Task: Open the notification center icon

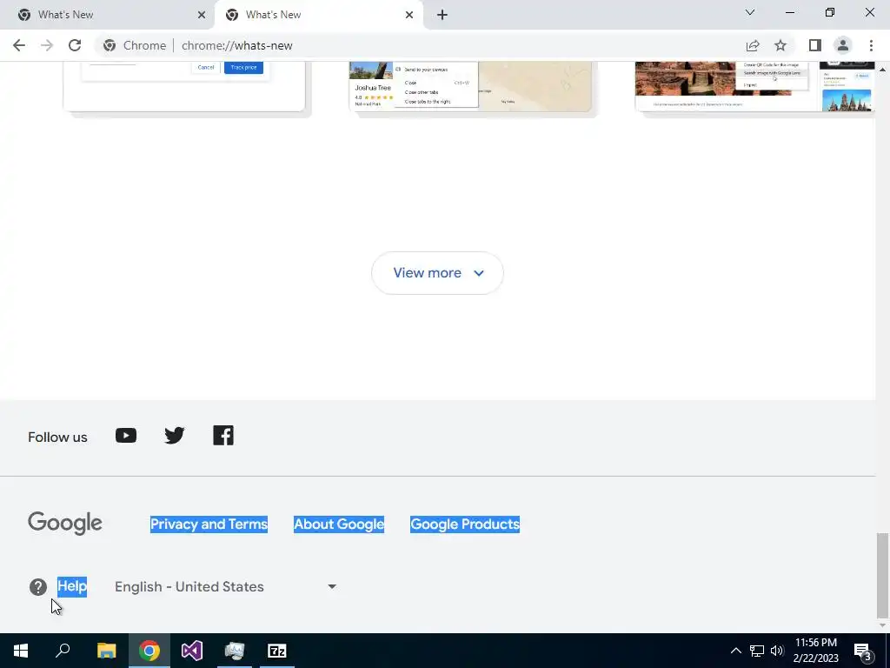Action: [862, 651]
